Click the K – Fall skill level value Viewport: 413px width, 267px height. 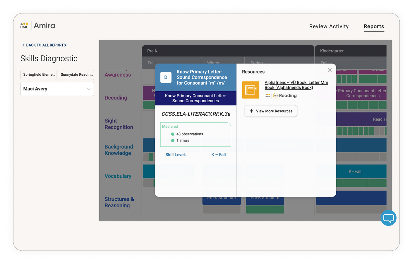(219, 154)
